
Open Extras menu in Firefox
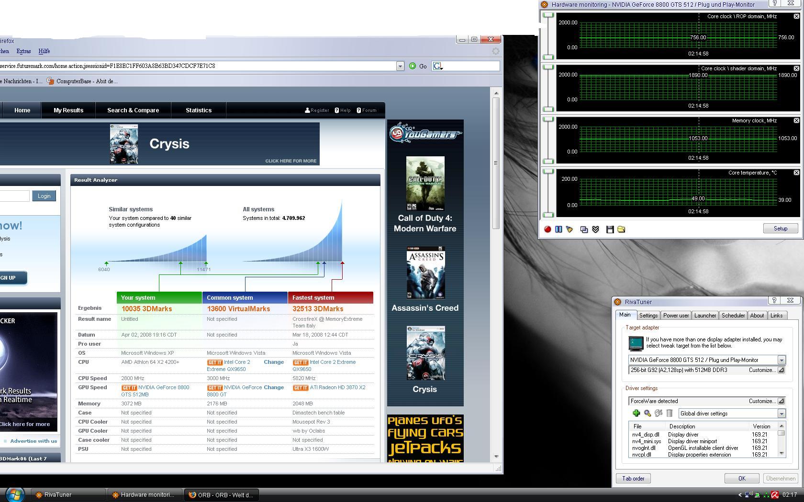(x=23, y=51)
